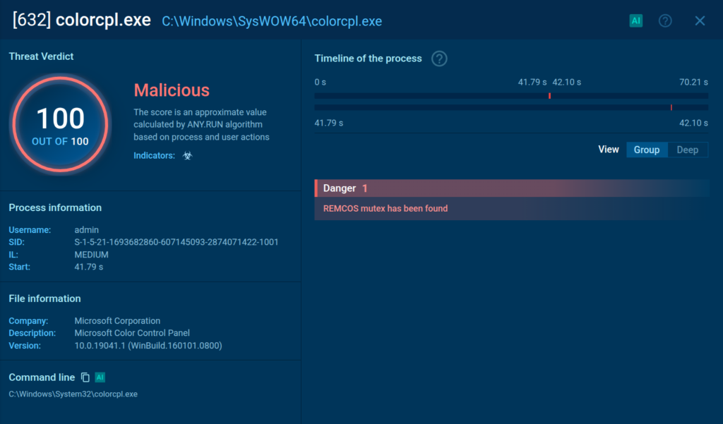This screenshot has width=723, height=424.
Task: Copy the command line with the copy icon
Action: pos(85,377)
